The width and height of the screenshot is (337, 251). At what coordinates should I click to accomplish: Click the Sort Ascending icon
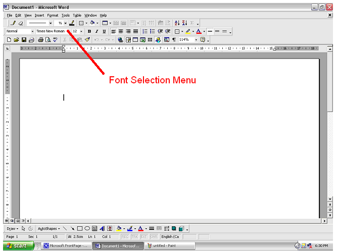click(177, 23)
